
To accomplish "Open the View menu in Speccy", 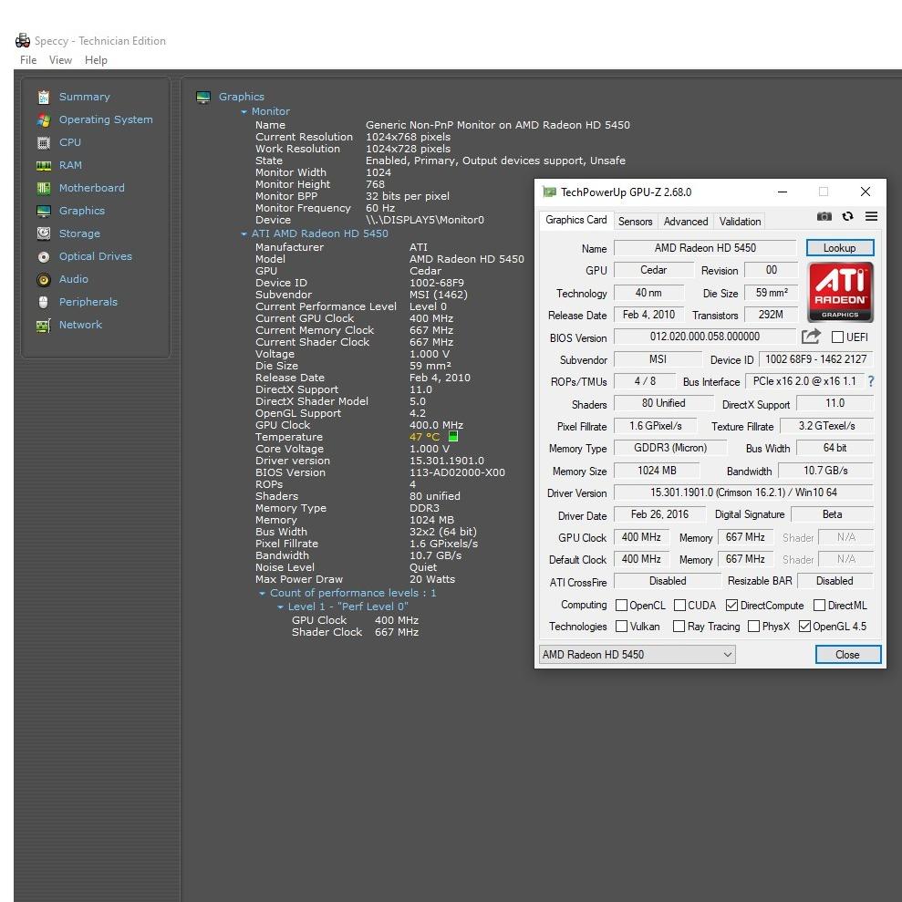I will (x=60, y=60).
